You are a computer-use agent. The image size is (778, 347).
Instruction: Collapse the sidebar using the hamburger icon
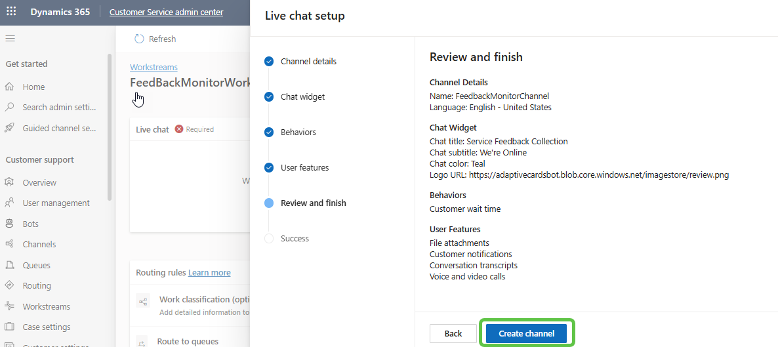(10, 39)
